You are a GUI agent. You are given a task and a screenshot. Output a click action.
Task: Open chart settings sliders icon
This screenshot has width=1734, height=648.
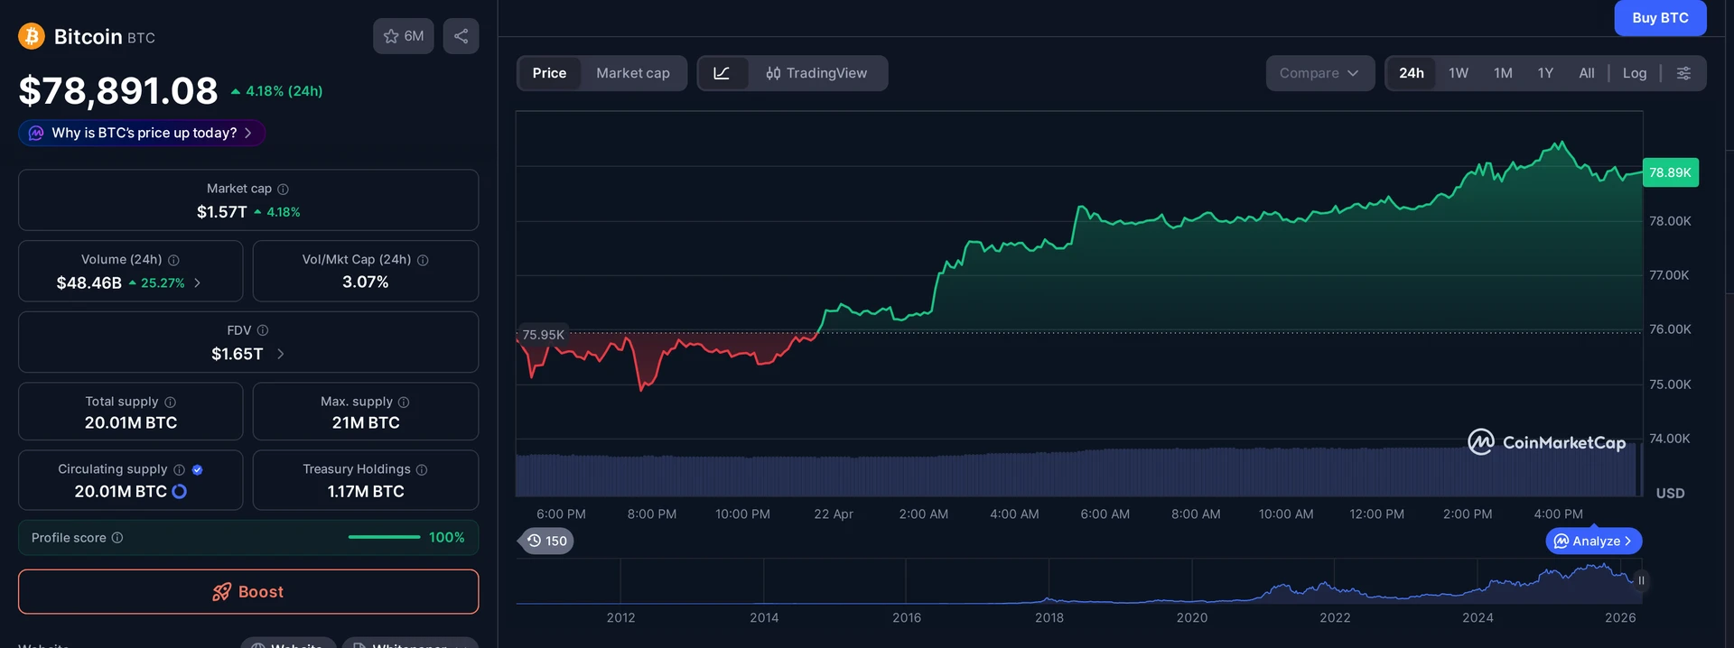[1683, 73]
